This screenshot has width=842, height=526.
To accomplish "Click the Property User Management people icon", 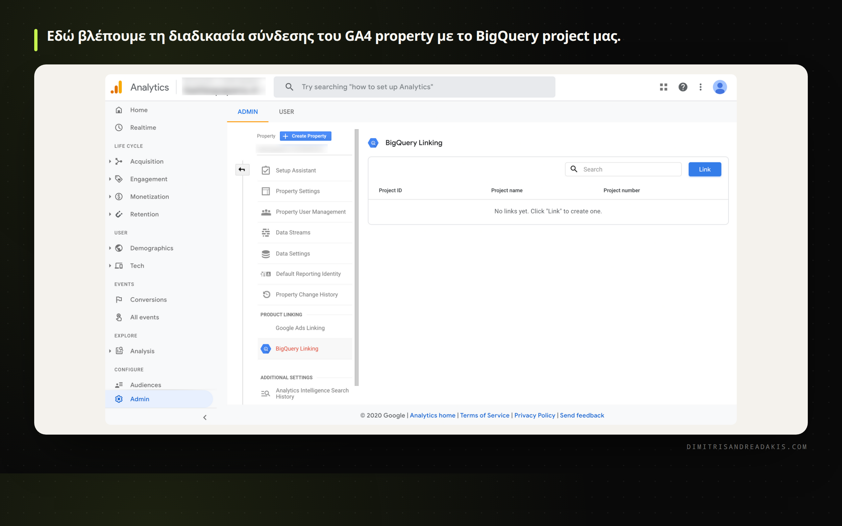I will tap(266, 212).
